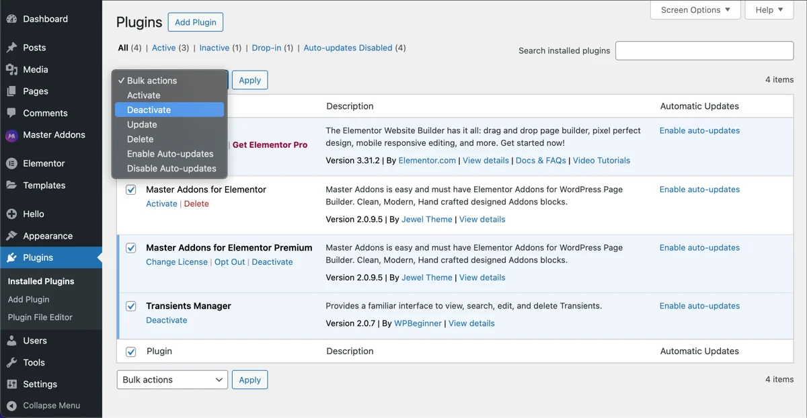Click Opt Out for Master Addons Premium
807x418 pixels.
pos(230,262)
